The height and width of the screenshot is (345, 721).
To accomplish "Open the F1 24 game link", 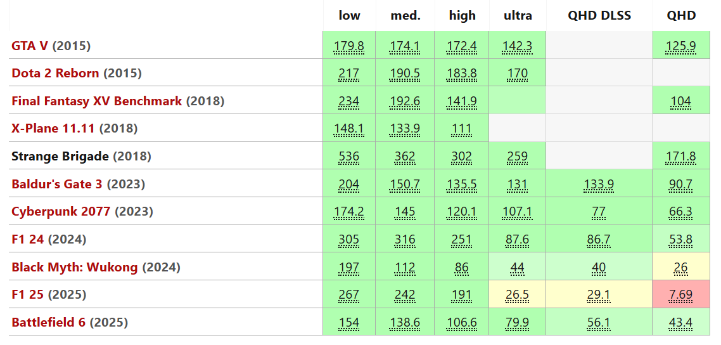I will (x=28, y=239).
